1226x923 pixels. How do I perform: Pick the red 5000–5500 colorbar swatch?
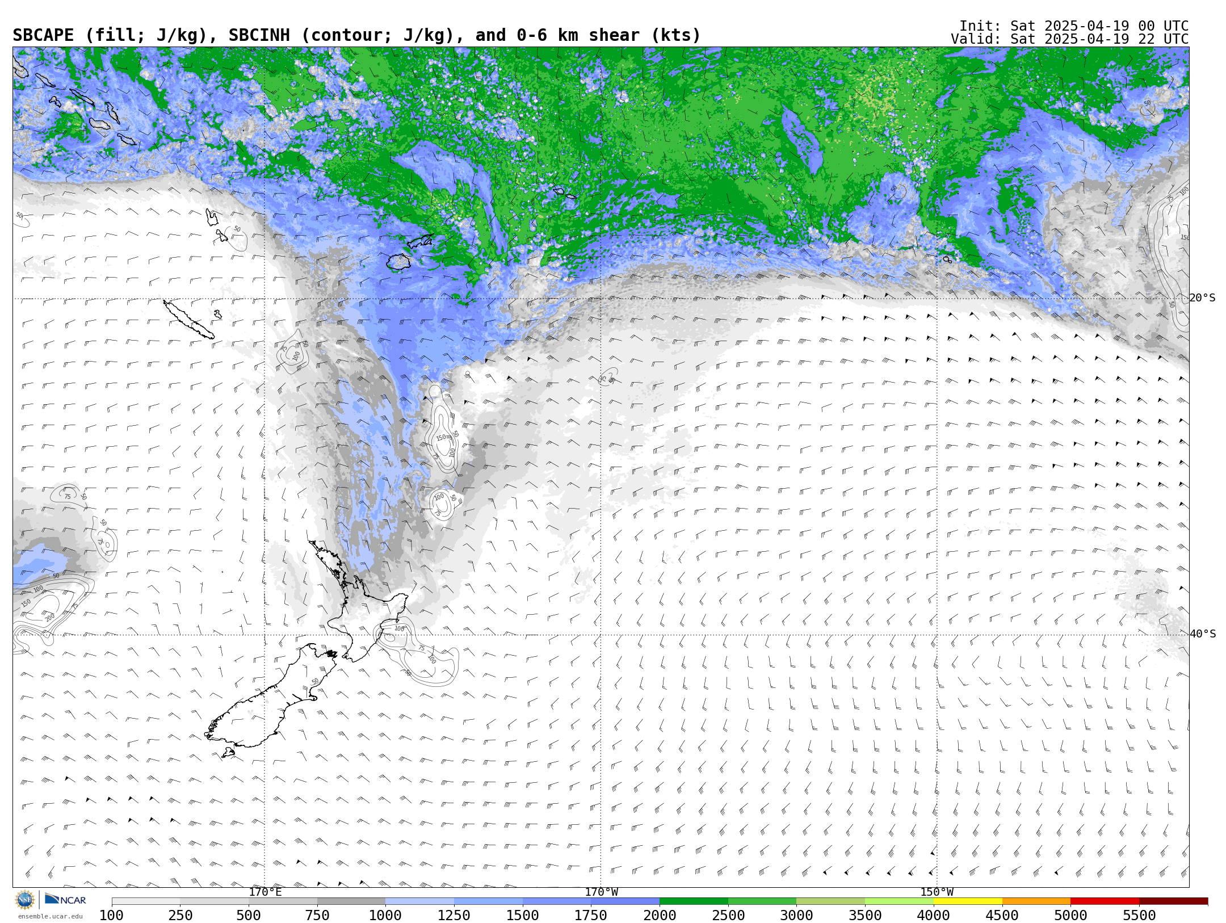coord(1105,901)
